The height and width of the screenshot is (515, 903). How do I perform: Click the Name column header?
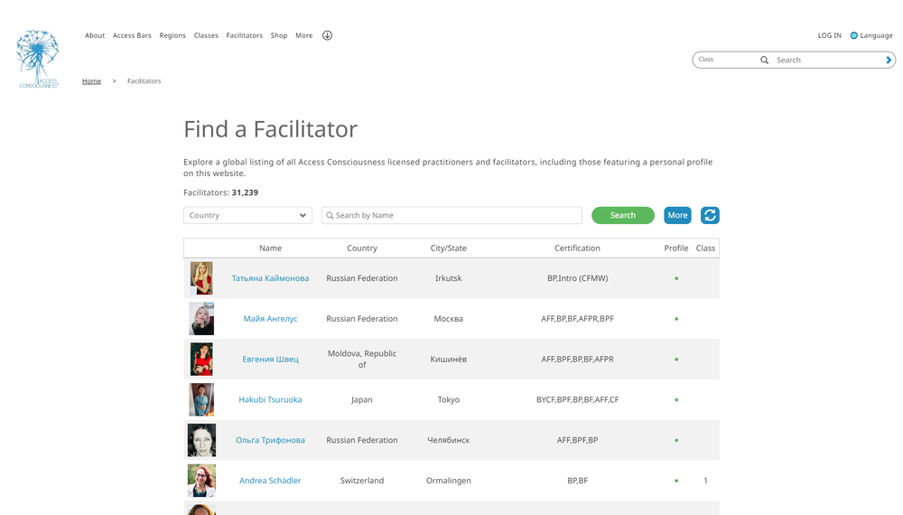[270, 248]
